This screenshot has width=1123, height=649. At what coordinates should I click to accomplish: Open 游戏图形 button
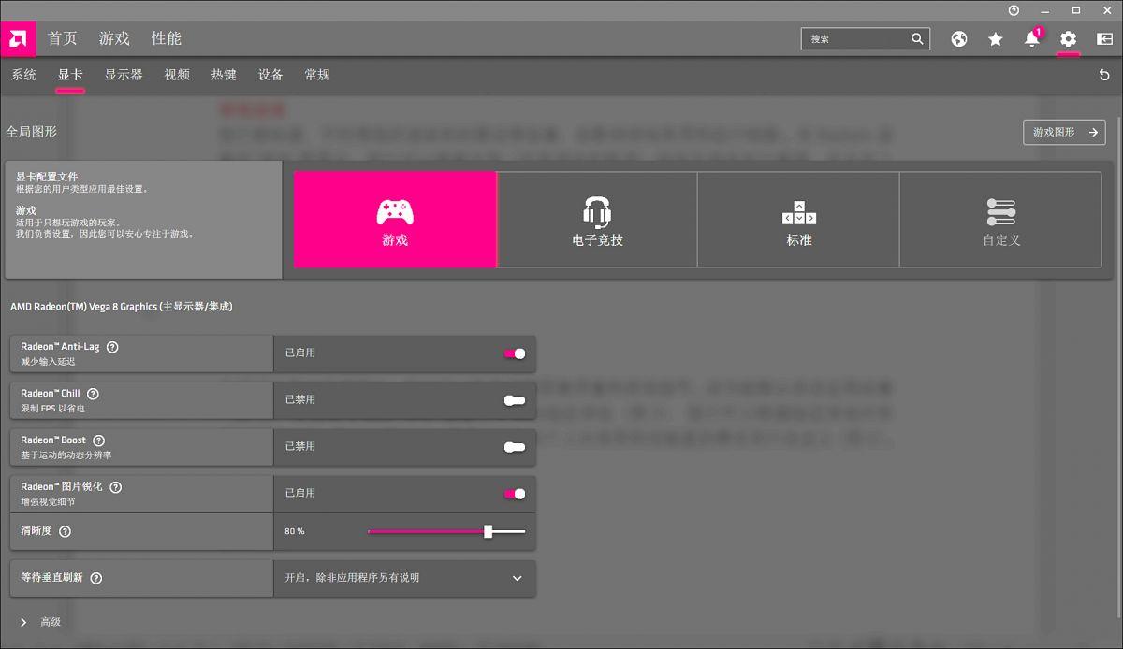pos(1064,133)
